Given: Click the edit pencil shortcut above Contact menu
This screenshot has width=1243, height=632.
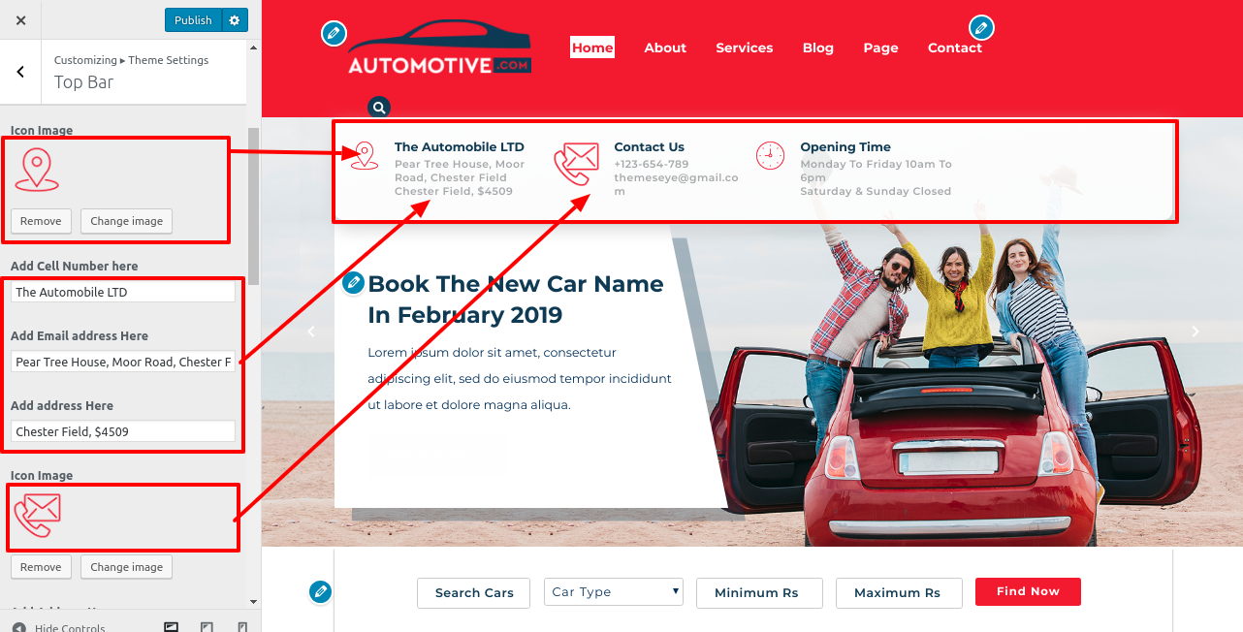Looking at the screenshot, I should click(982, 27).
